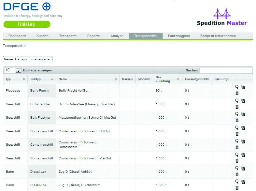Click the green FridaLog button

(x=27, y=24)
